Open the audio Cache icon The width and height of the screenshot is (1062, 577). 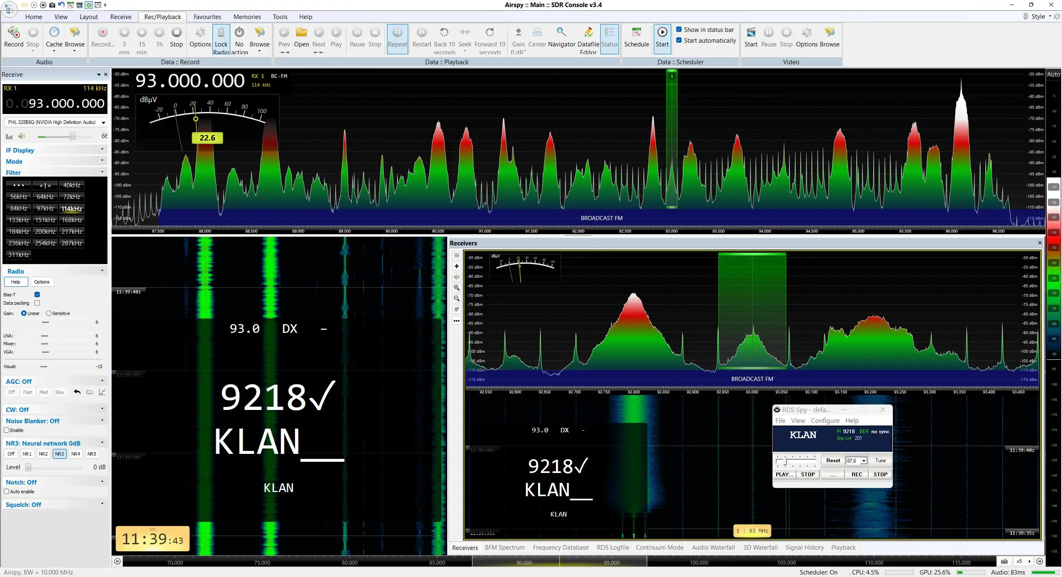[54, 32]
